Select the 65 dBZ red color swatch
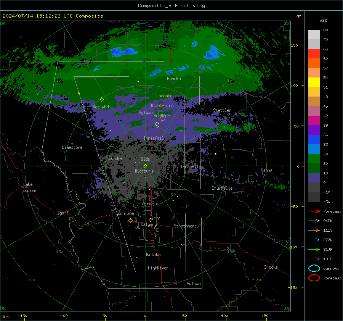Image resolution: width=343 pixels, height=321 pixels. (314, 53)
